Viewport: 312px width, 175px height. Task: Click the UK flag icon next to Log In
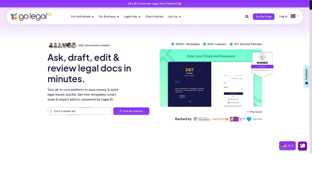click(293, 16)
